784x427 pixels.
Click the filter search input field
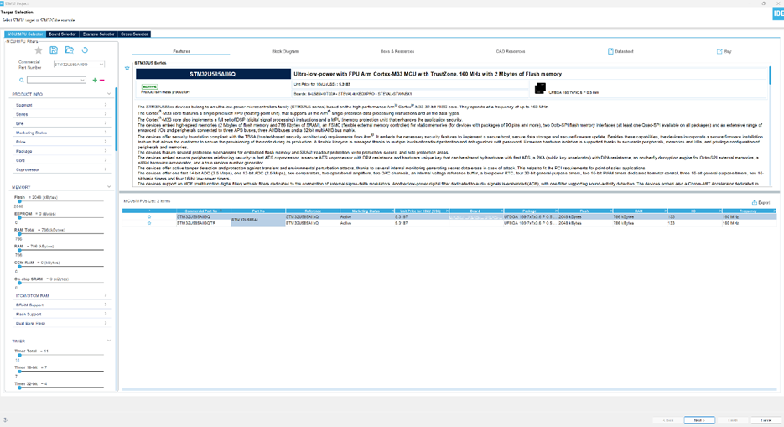click(x=54, y=80)
